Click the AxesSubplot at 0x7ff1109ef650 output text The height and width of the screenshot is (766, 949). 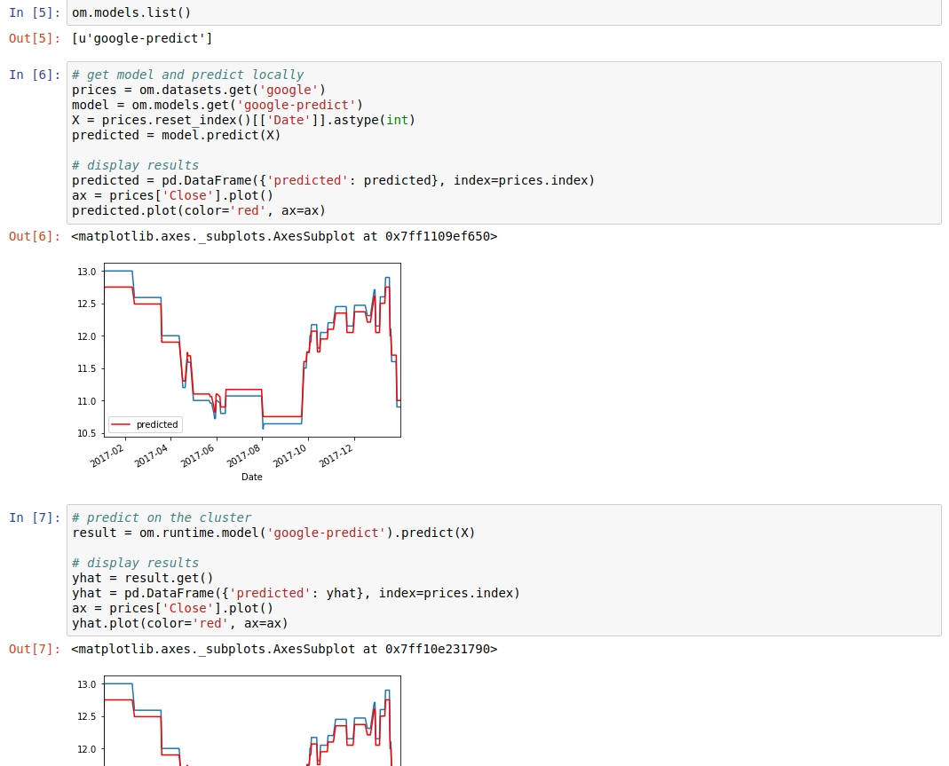coord(284,236)
